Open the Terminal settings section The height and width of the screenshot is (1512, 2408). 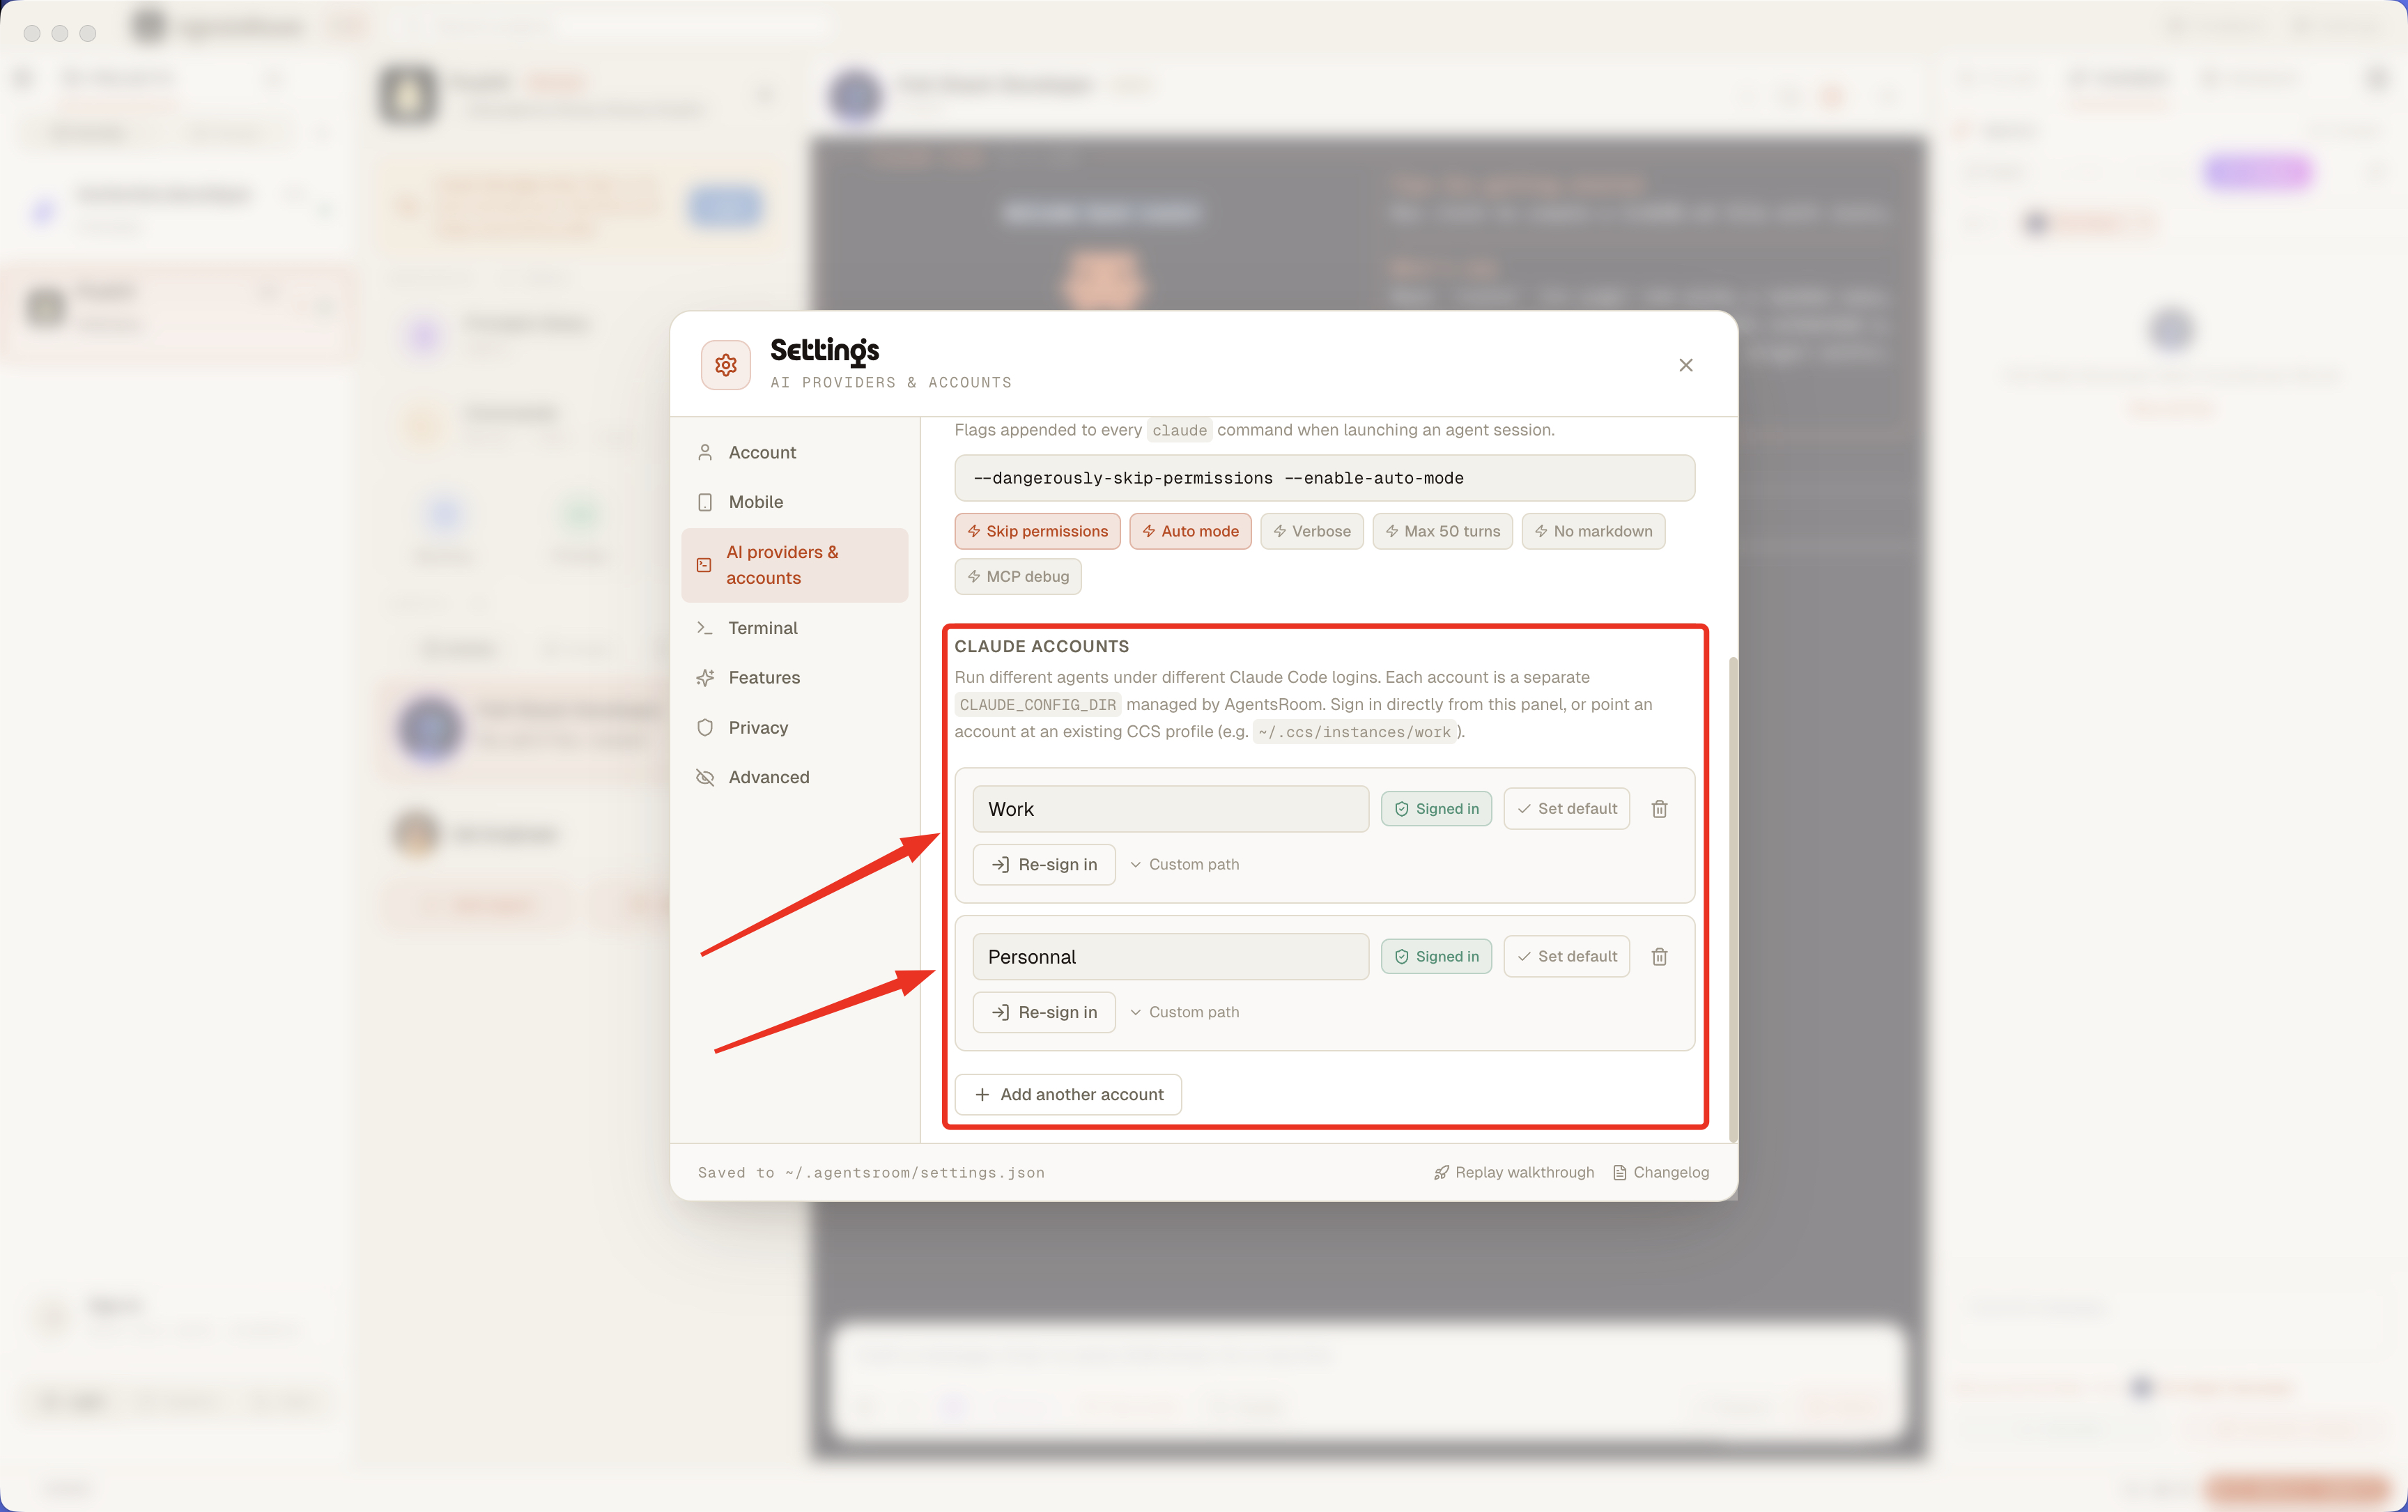click(x=794, y=628)
